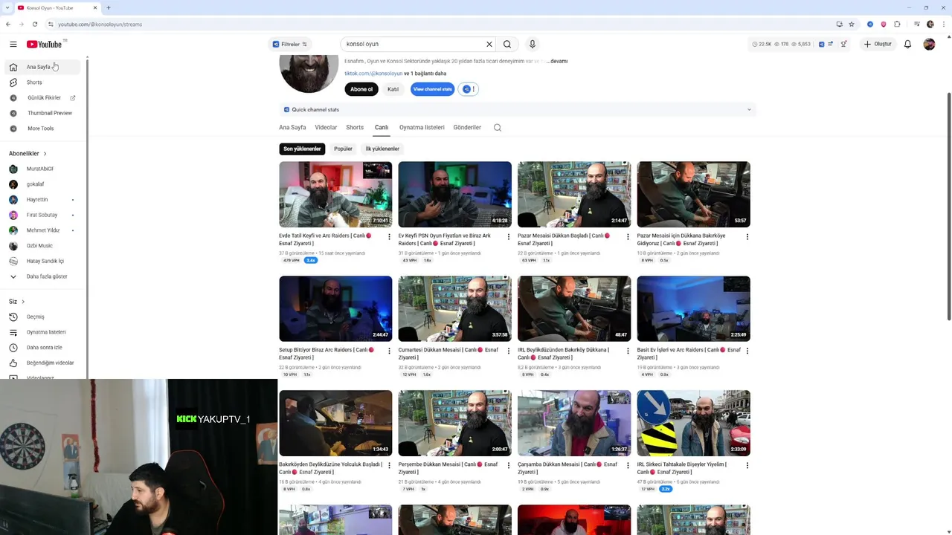
Task: Open Mehmet Yıldız subscription channel
Action: [x=44, y=230]
